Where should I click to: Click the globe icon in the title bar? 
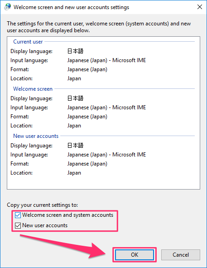point(8,7)
